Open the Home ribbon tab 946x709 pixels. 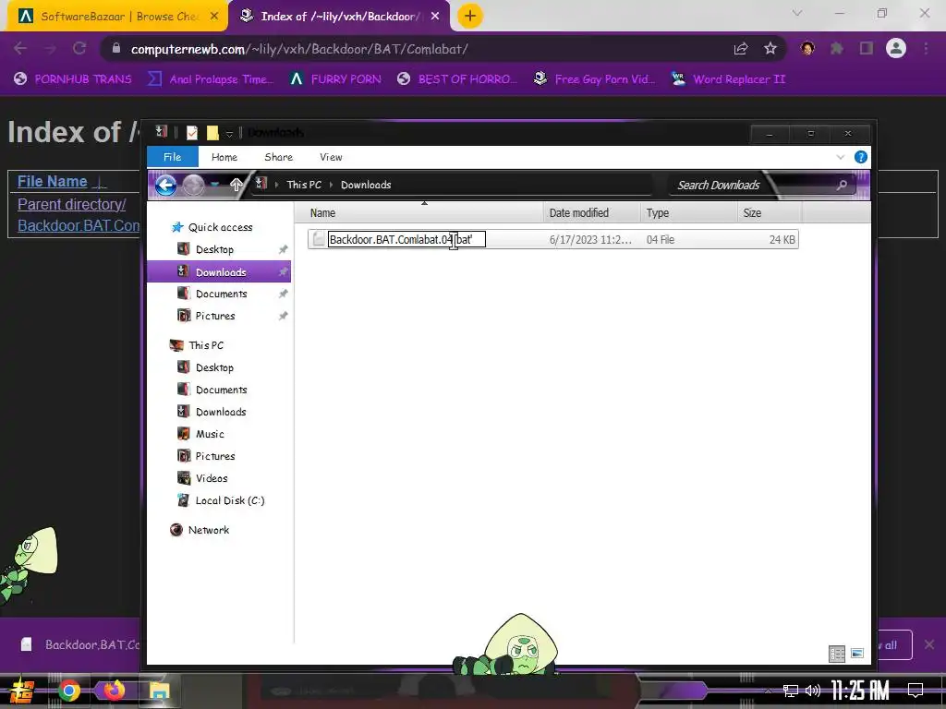pyautogui.click(x=224, y=157)
